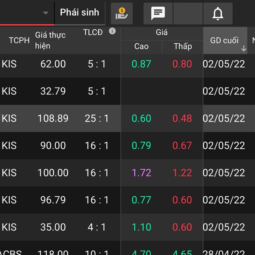Select the row with strike price 32.79
255x255 pixels.
[53, 91]
